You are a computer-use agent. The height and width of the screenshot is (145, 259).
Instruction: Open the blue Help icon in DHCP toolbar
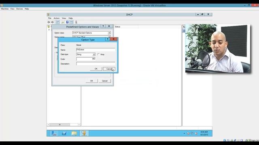click(x=68, y=22)
